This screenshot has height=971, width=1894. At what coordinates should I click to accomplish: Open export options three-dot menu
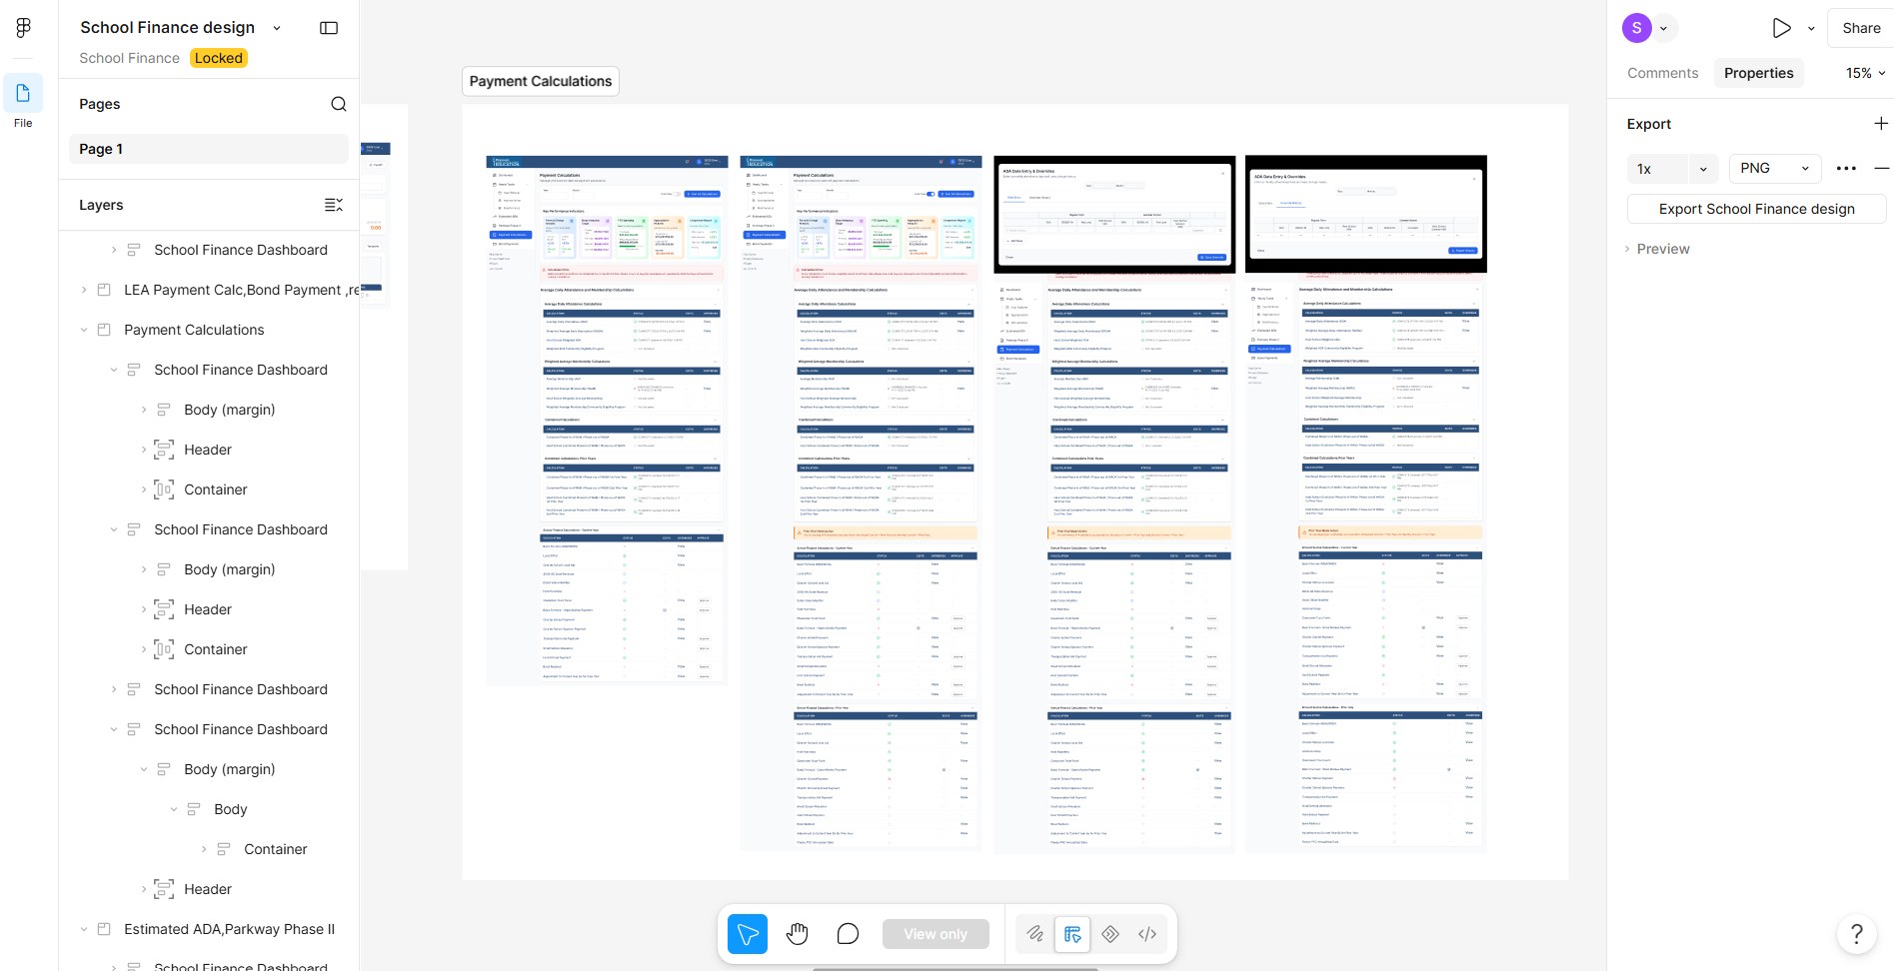pos(1846,169)
